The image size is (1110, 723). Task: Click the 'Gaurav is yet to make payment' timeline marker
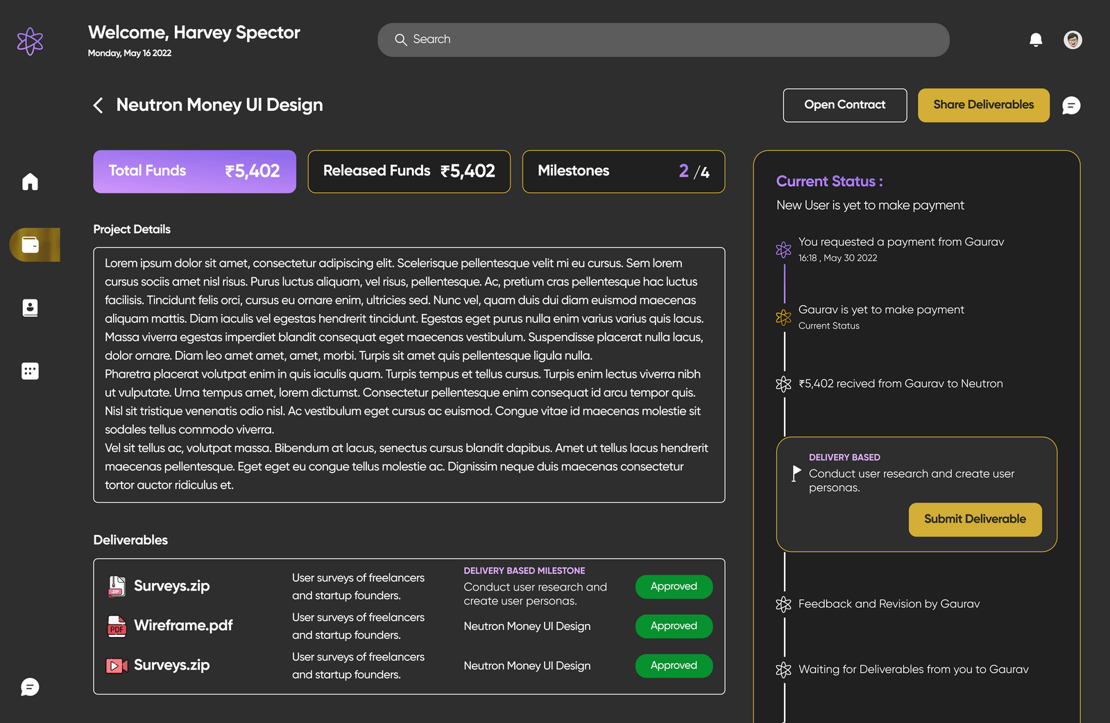[783, 317]
